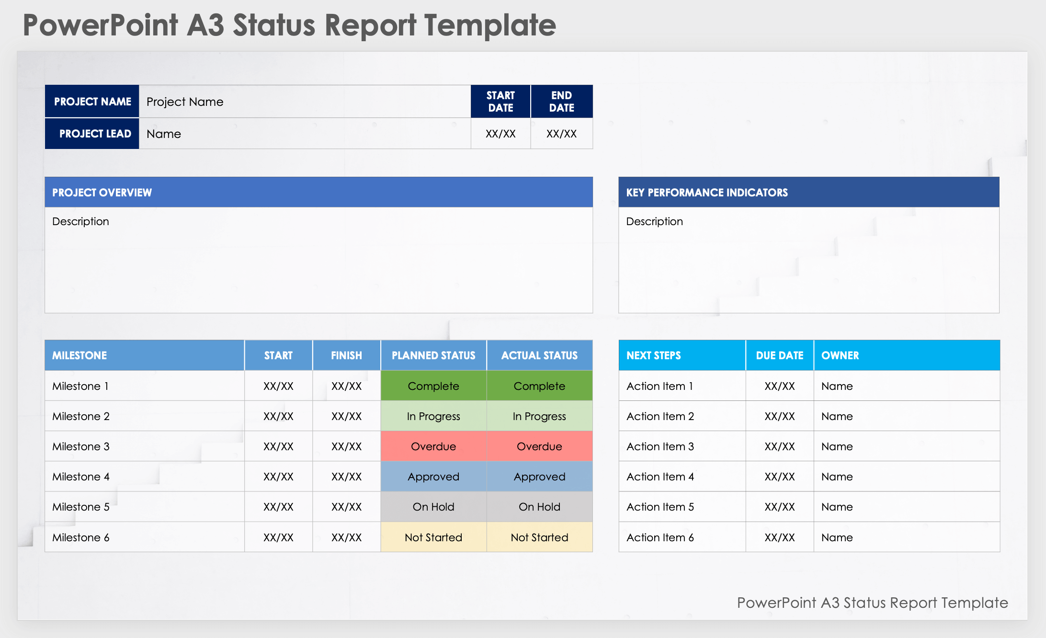Select the Start Date XX/XX cell
This screenshot has width=1046, height=638.
tap(500, 134)
